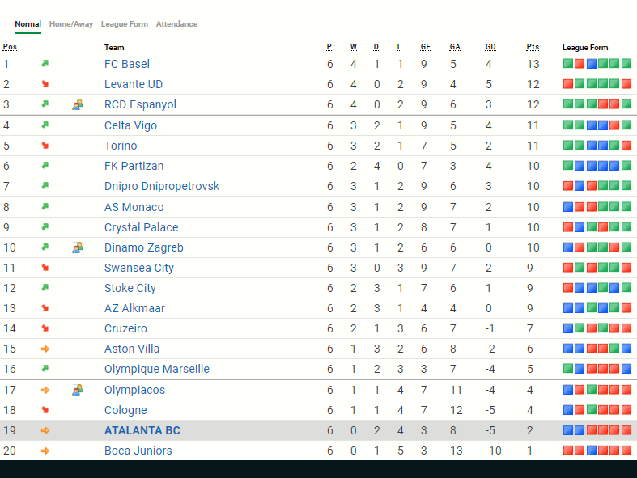The height and width of the screenshot is (478, 637).
Task: Click the manager icon beside RCD Espanyol
Action: click(x=78, y=104)
